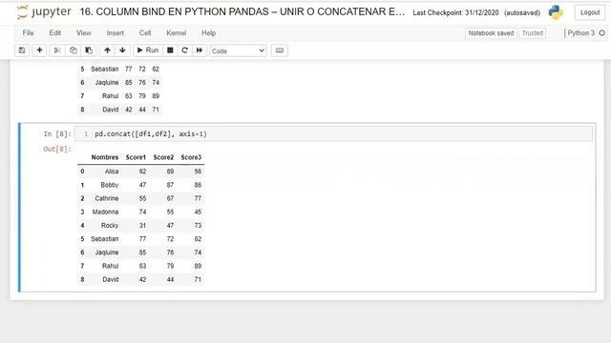611x343 pixels.
Task: Click Madonna in the Out[8] table
Action: (x=105, y=212)
